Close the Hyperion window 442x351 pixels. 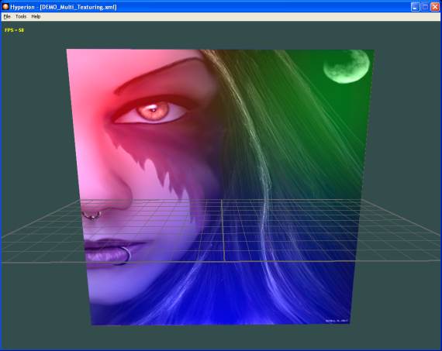coord(435,7)
